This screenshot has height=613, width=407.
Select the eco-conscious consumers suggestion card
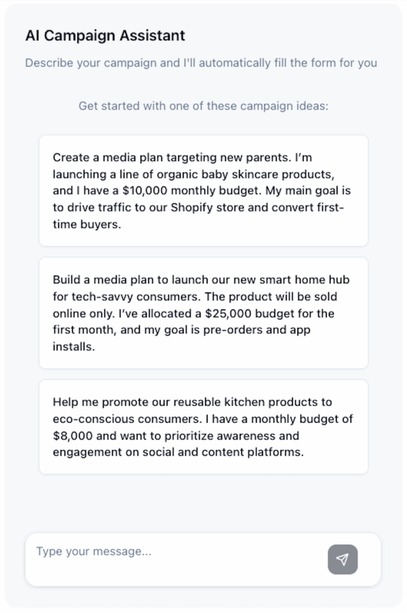(x=203, y=427)
